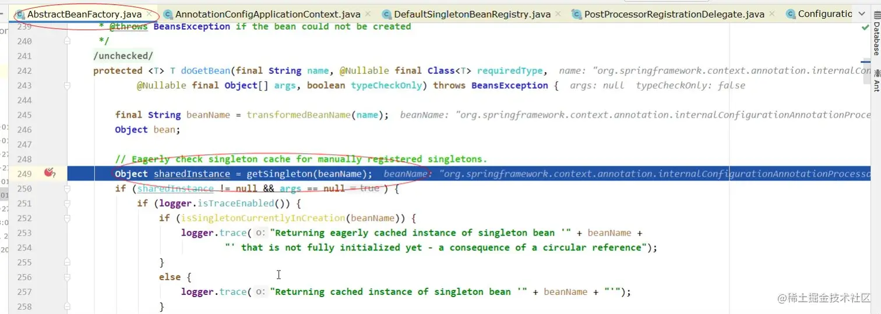Viewport: 881px width, 314px height.
Task: Close the AbstractBeanFactory.java tab
Action: 150,14
